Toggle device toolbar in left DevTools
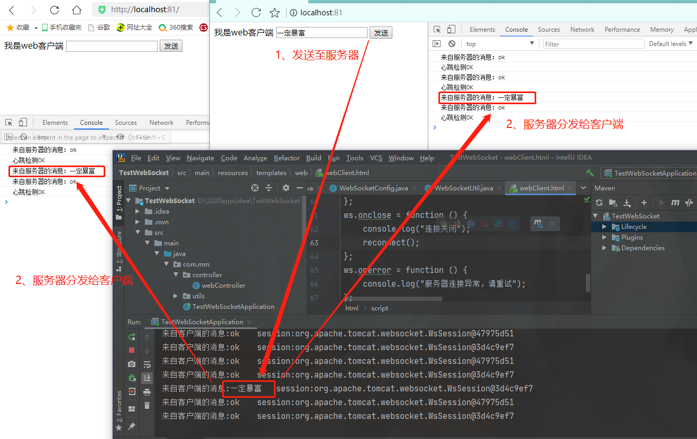Screen dimensions: 697x439 (23, 123)
